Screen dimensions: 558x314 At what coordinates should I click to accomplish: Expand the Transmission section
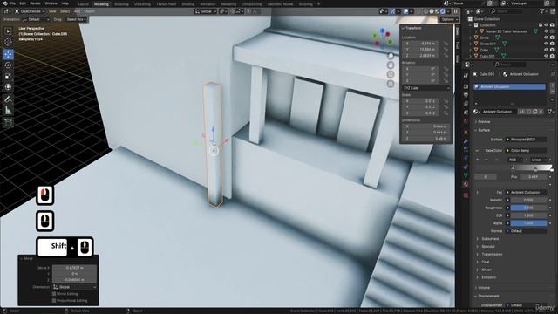click(x=492, y=254)
